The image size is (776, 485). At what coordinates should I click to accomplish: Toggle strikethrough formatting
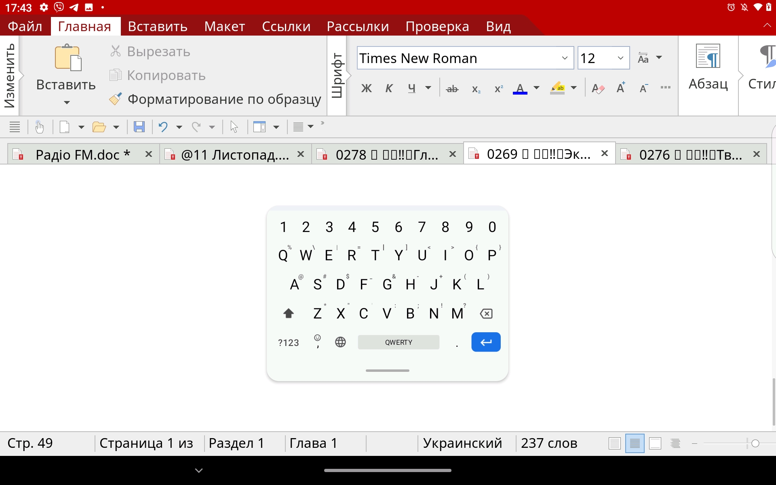tap(452, 89)
